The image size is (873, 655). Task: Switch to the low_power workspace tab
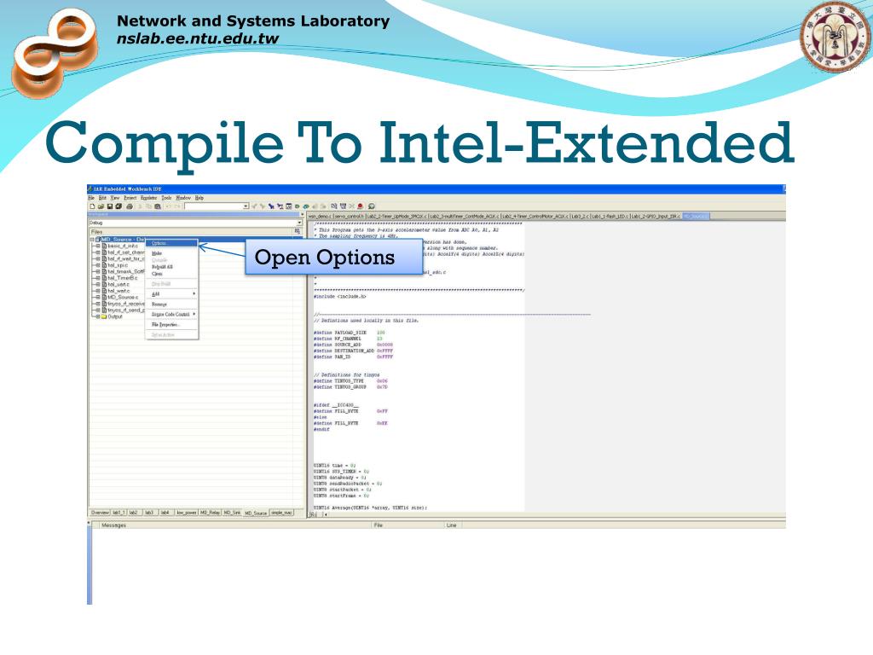pos(187,513)
